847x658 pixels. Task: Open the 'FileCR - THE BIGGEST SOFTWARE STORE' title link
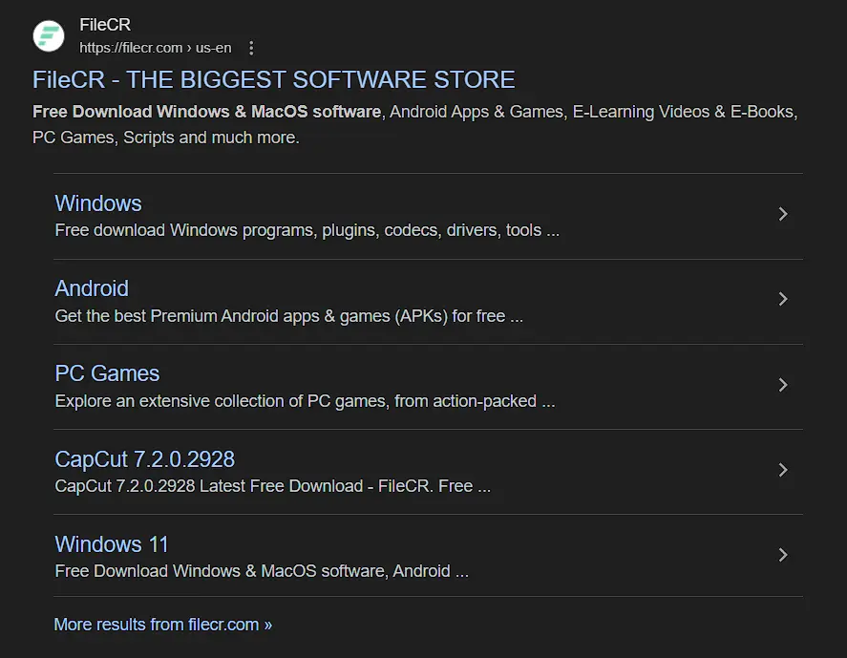273,80
